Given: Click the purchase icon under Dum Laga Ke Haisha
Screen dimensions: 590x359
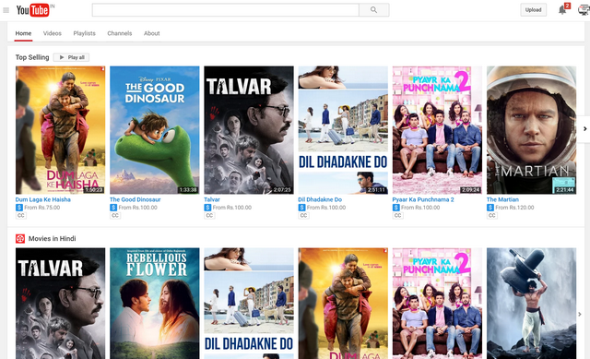Looking at the screenshot, I should pos(19,208).
